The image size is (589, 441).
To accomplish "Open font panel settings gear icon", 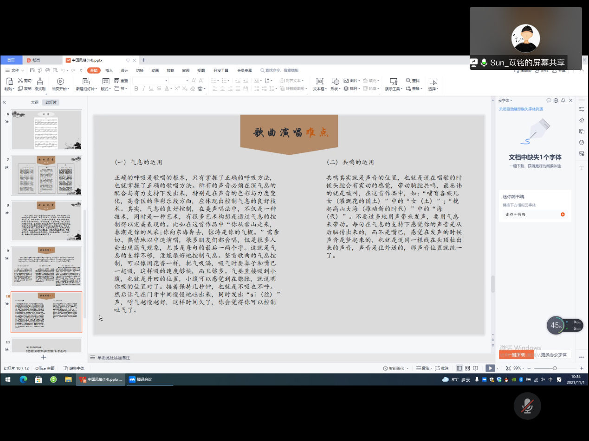I will point(556,101).
